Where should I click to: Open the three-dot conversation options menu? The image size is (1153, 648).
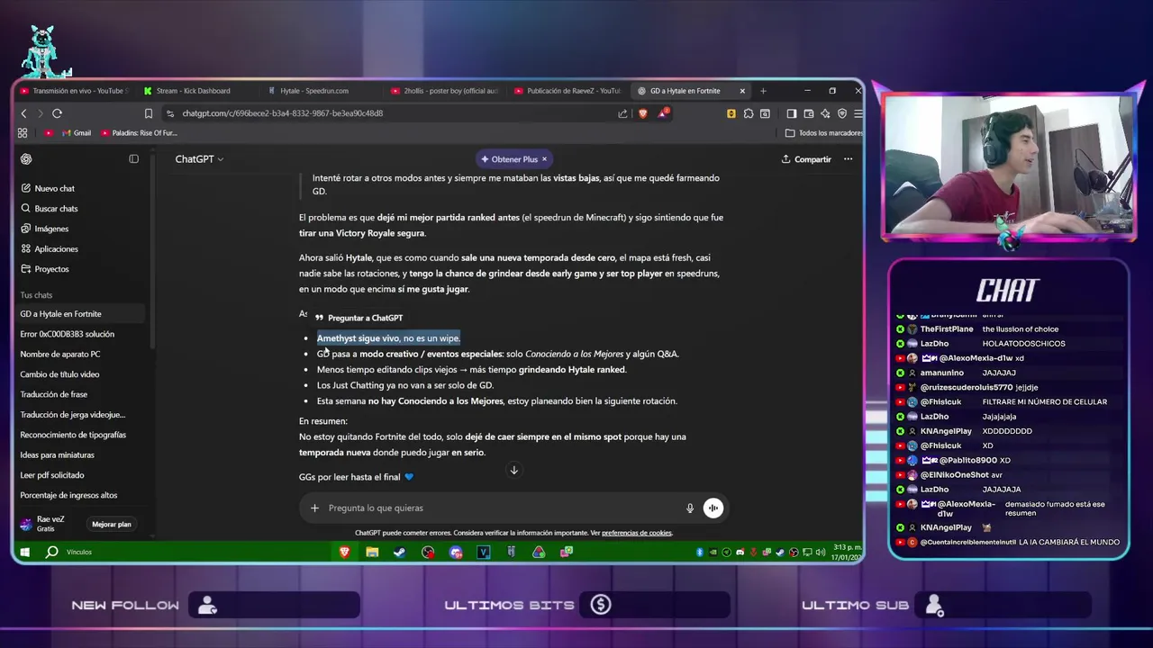click(848, 159)
